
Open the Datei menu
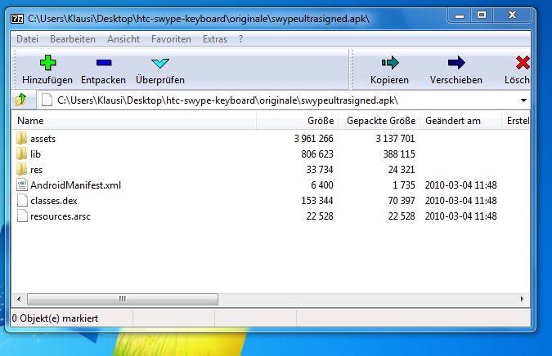coord(28,39)
